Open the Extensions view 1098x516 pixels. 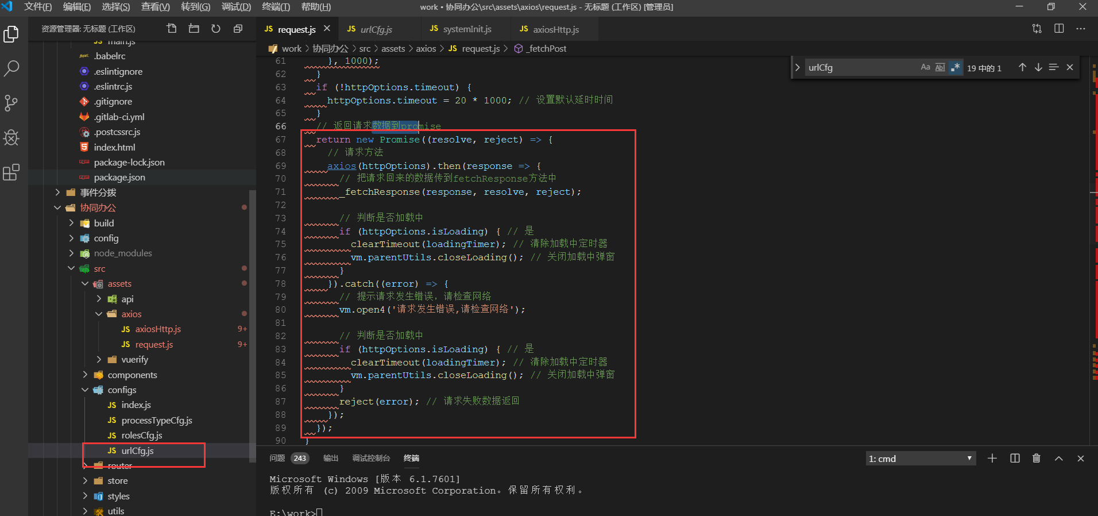(x=11, y=172)
